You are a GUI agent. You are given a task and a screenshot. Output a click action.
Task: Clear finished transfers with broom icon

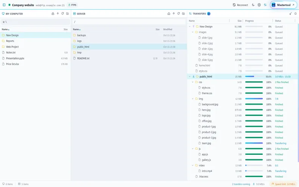(x=291, y=13)
